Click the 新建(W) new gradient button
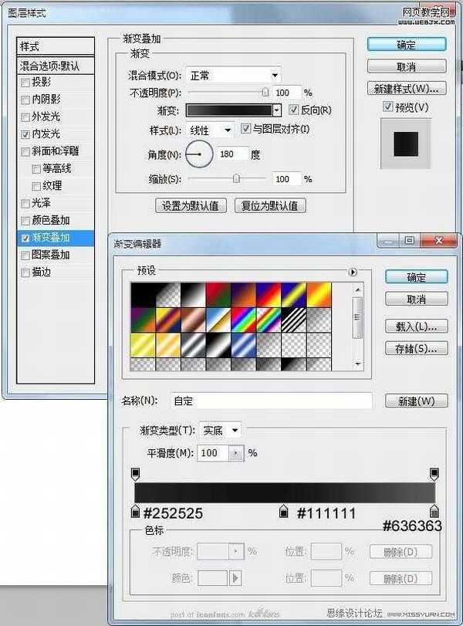The width and height of the screenshot is (463, 626). click(x=416, y=401)
